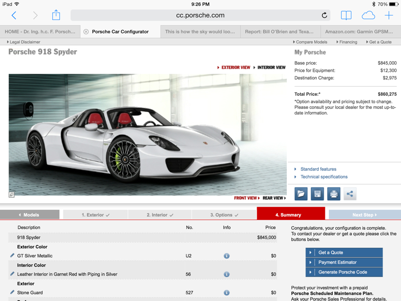
Task: Open the Payment Estimator
Action: pyautogui.click(x=344, y=262)
